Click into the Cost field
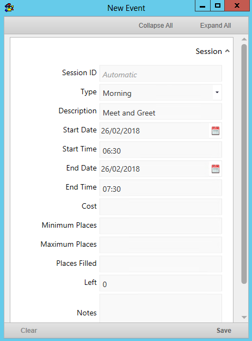 (x=161, y=207)
